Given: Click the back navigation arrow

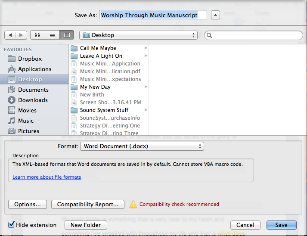Looking at the screenshot, I should point(10,35).
